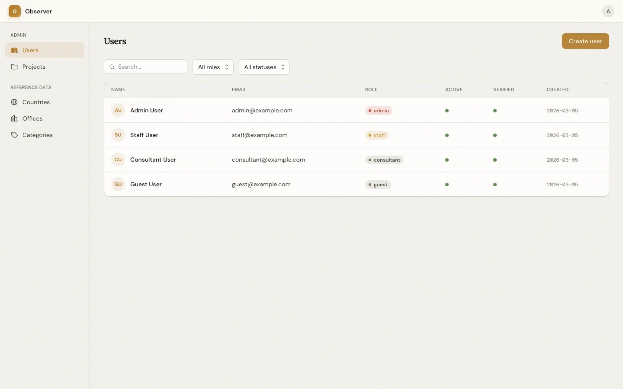Click the red admin role badge

(x=379, y=111)
